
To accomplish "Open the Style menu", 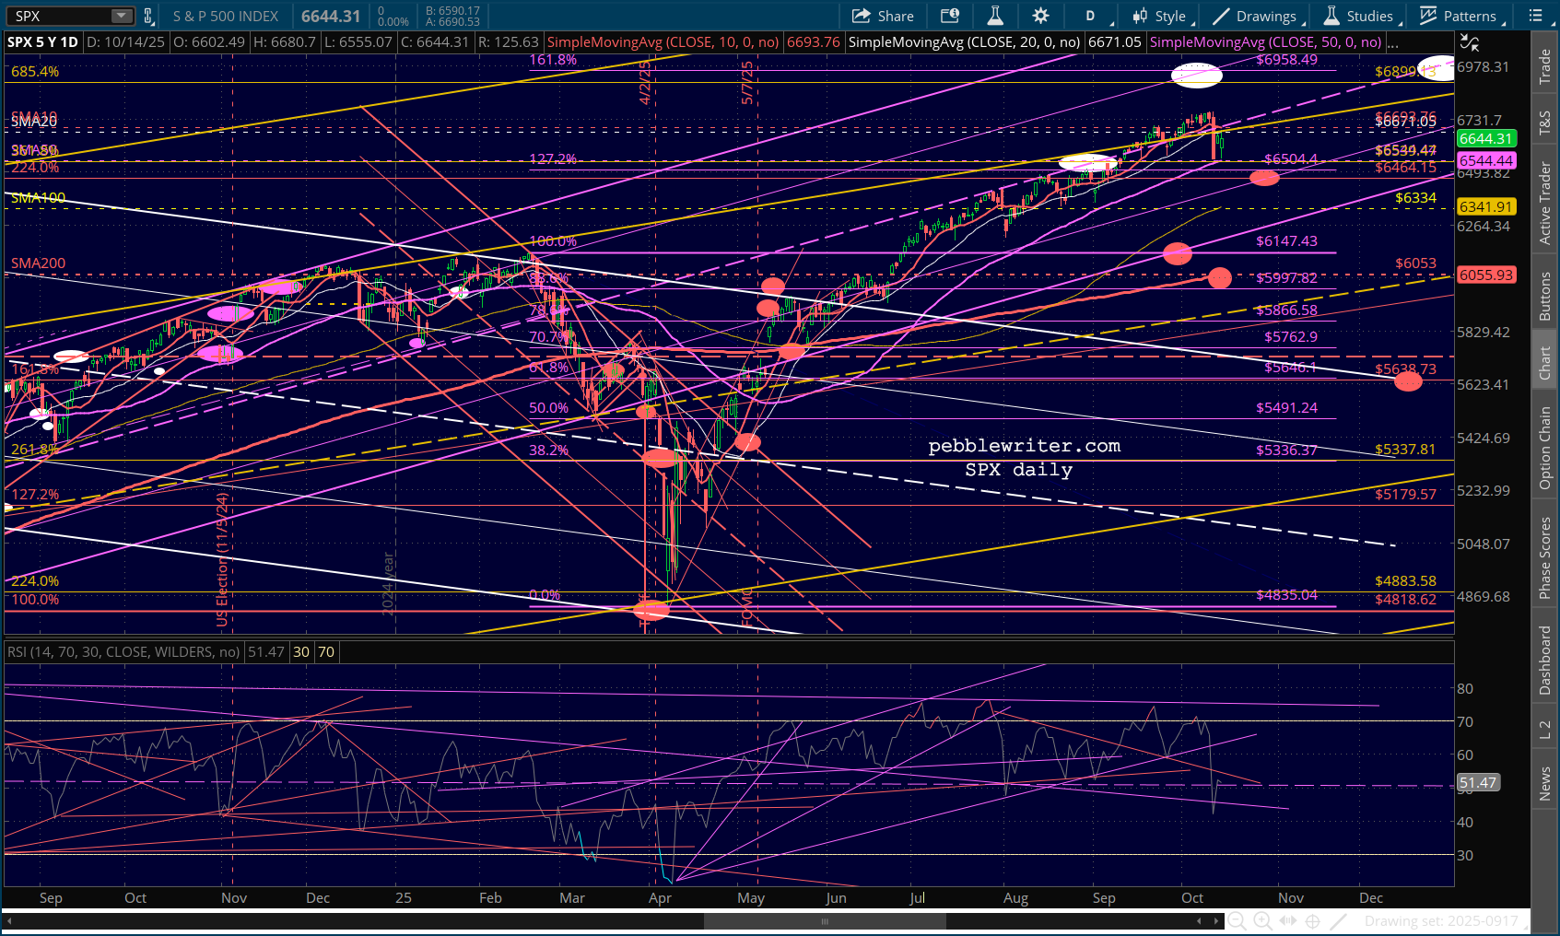I will point(1161,16).
